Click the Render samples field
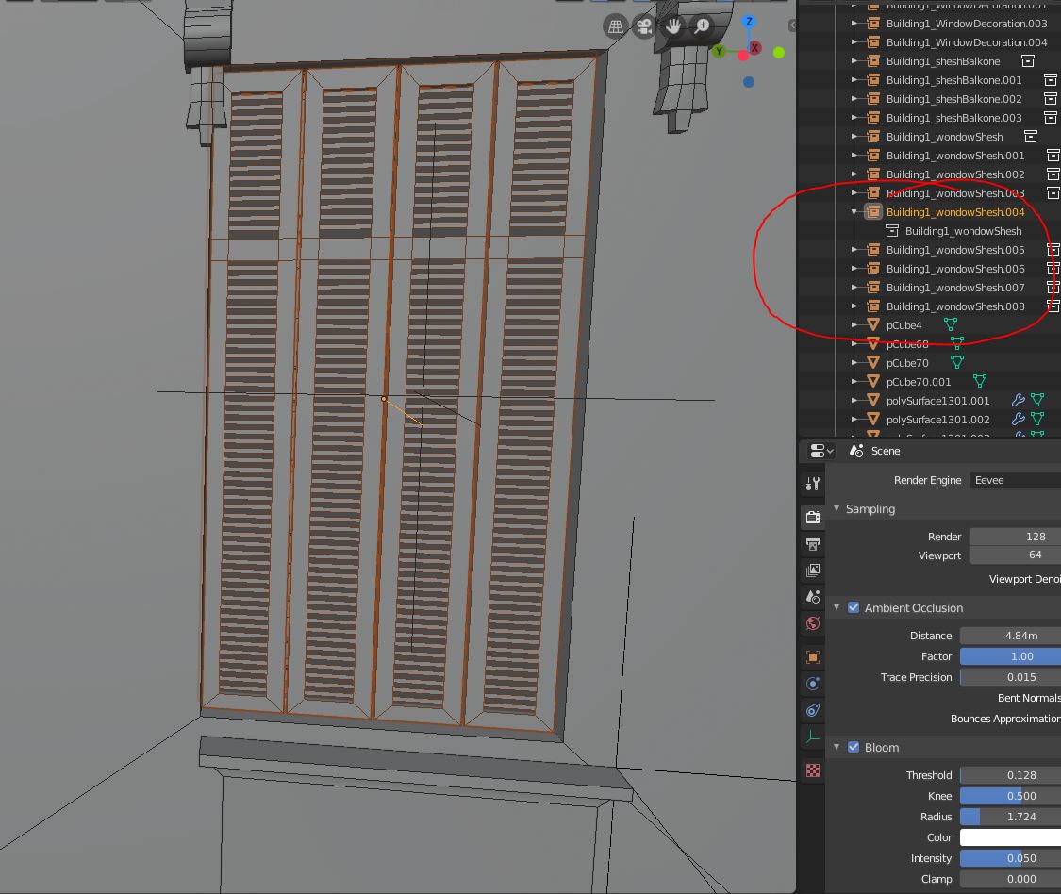 pos(1015,536)
